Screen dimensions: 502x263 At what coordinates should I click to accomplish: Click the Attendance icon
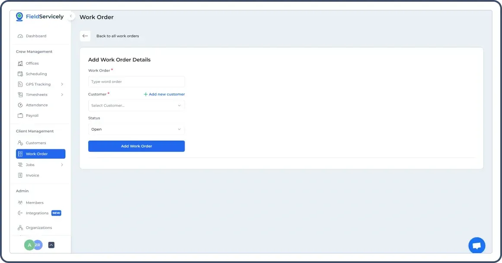20,105
